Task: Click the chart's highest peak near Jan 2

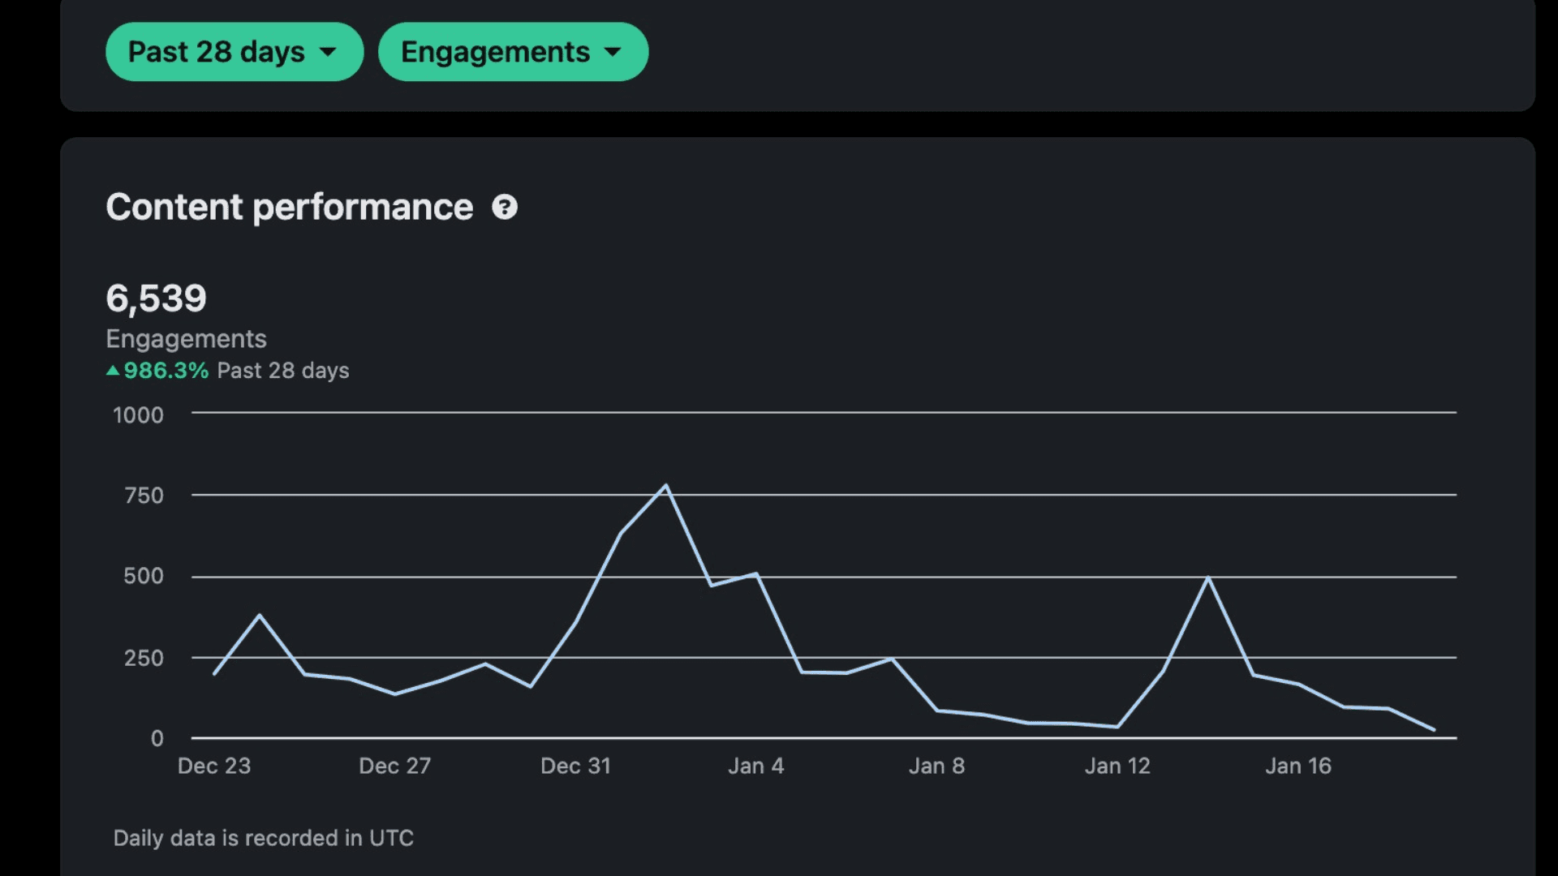Action: click(666, 486)
